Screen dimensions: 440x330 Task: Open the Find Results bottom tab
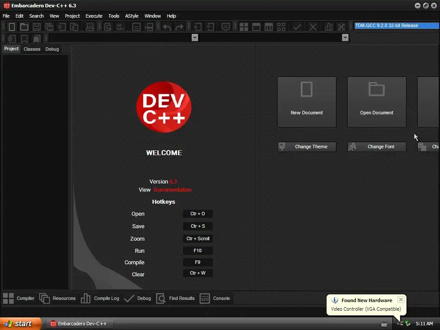coord(175,298)
